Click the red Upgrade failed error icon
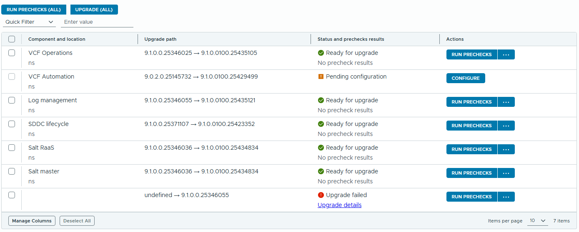Screen dimensions: 579x232 click(x=321, y=195)
